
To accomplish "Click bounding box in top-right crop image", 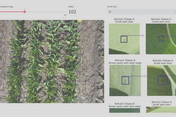I will coord(161,39).
